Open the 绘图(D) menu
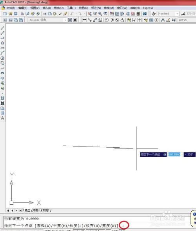 point(83,8)
